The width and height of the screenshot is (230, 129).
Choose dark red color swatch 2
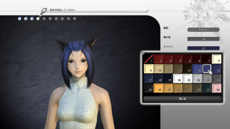click(x=158, y=59)
